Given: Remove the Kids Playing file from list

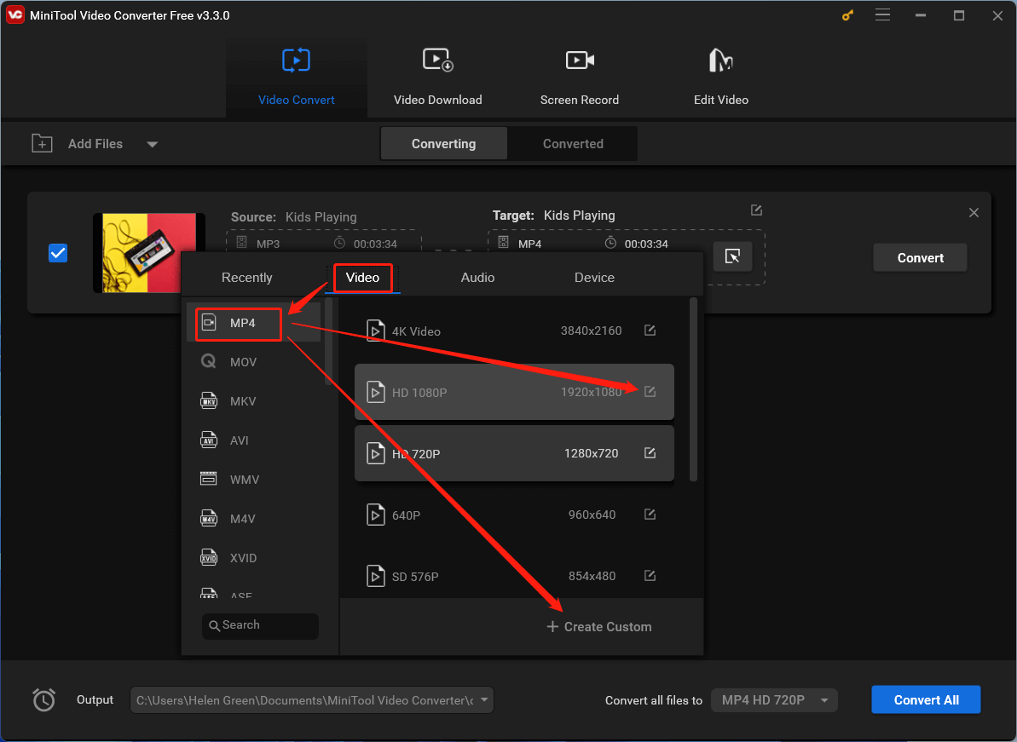Looking at the screenshot, I should pyautogui.click(x=974, y=213).
